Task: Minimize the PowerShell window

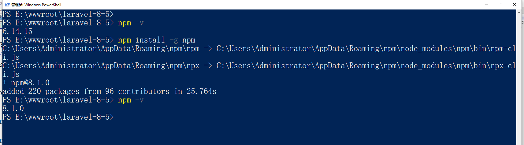Action: pos(487,5)
